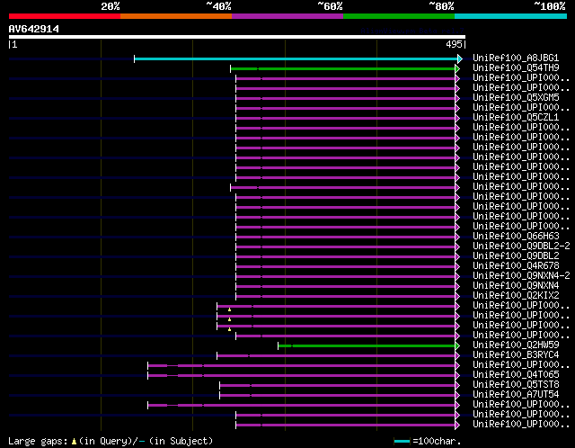Viewport: 575px width, 448px height.
Task: Click the '=100char.' scale text
Action: [x=437, y=441]
